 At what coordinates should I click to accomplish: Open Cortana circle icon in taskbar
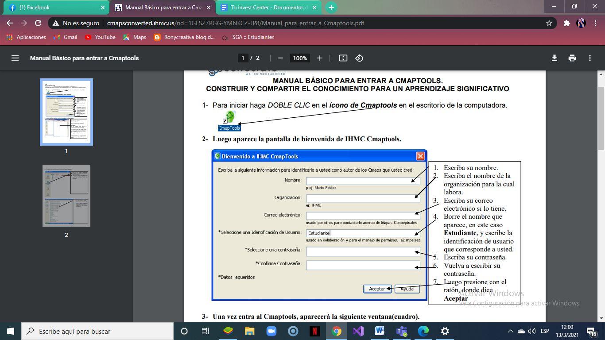pyautogui.click(x=184, y=331)
